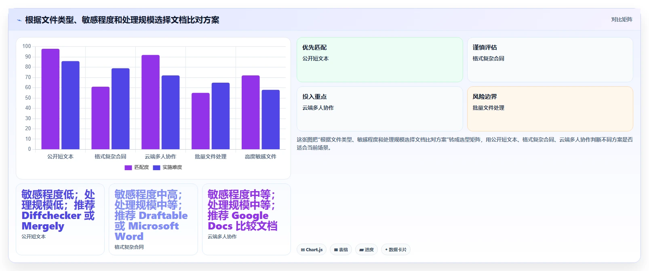The height and width of the screenshot is (271, 649).
Task: Open the 优先匹配 matrix card
Action: pos(380,60)
